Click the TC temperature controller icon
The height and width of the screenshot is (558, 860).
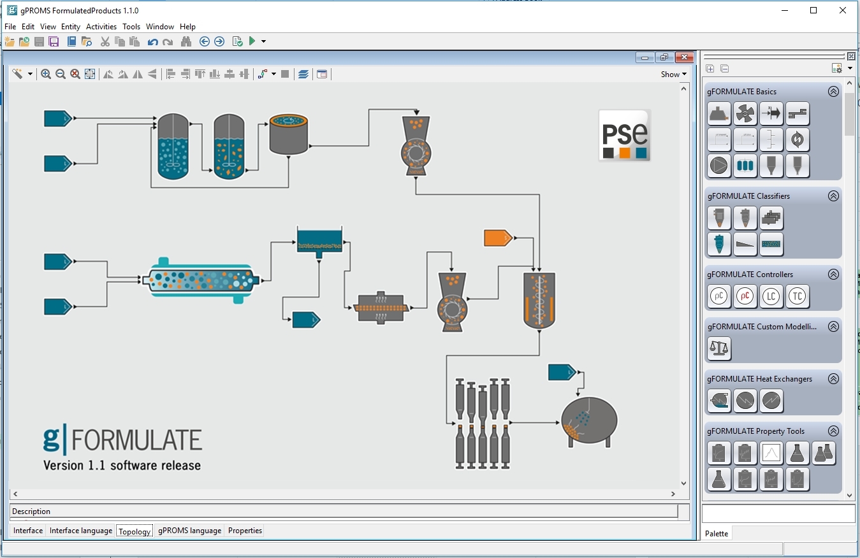pos(798,296)
